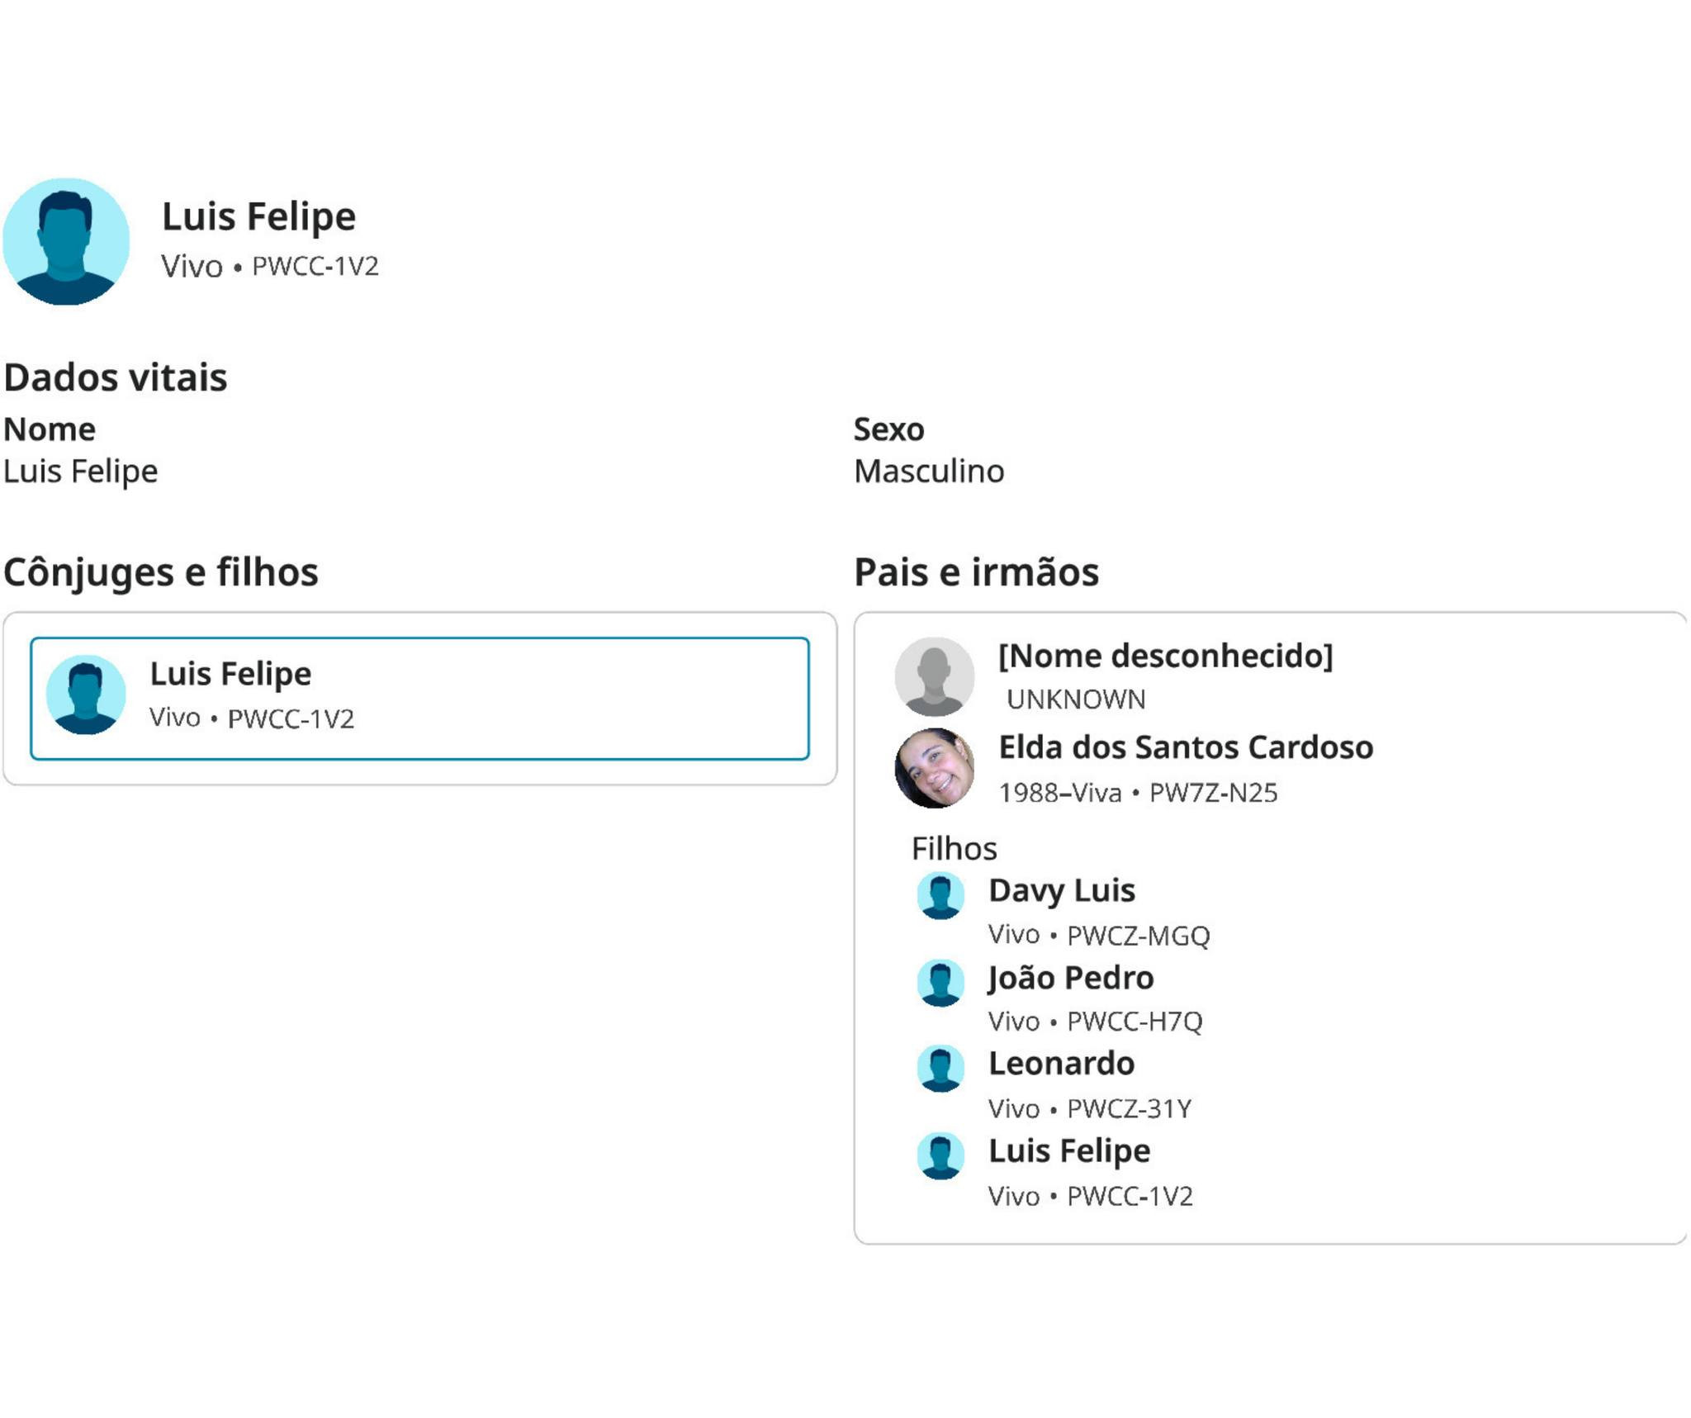
Task: Open the Davy Luis name link
Action: (1062, 890)
